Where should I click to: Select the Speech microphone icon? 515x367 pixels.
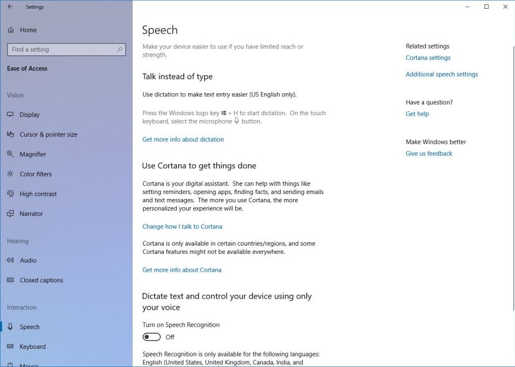[x=10, y=327]
